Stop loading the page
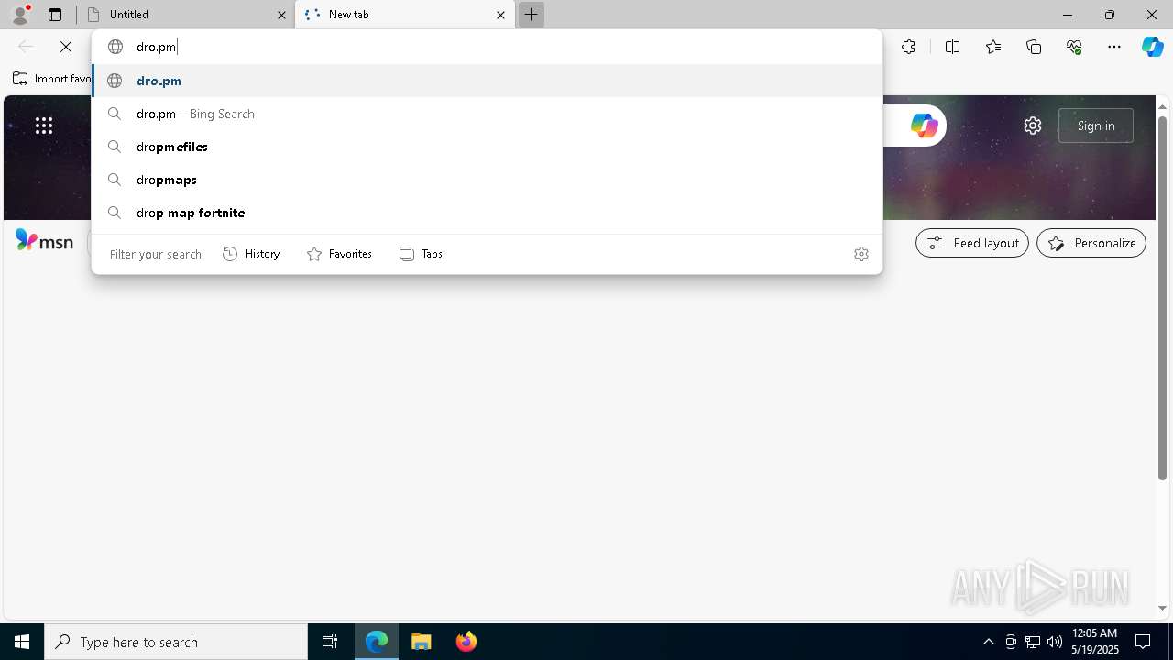This screenshot has height=660, width=1173. 66,47
